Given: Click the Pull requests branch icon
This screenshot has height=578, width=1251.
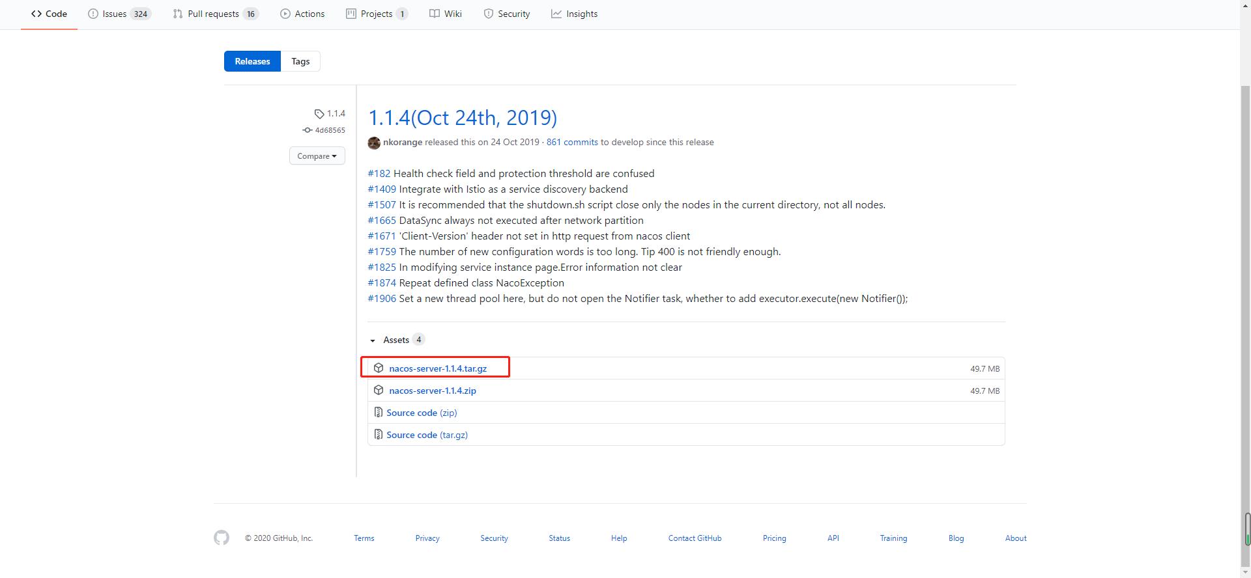Looking at the screenshot, I should coord(178,14).
